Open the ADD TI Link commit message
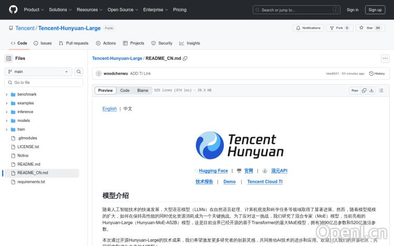This screenshot has width=394, height=246. (140, 74)
